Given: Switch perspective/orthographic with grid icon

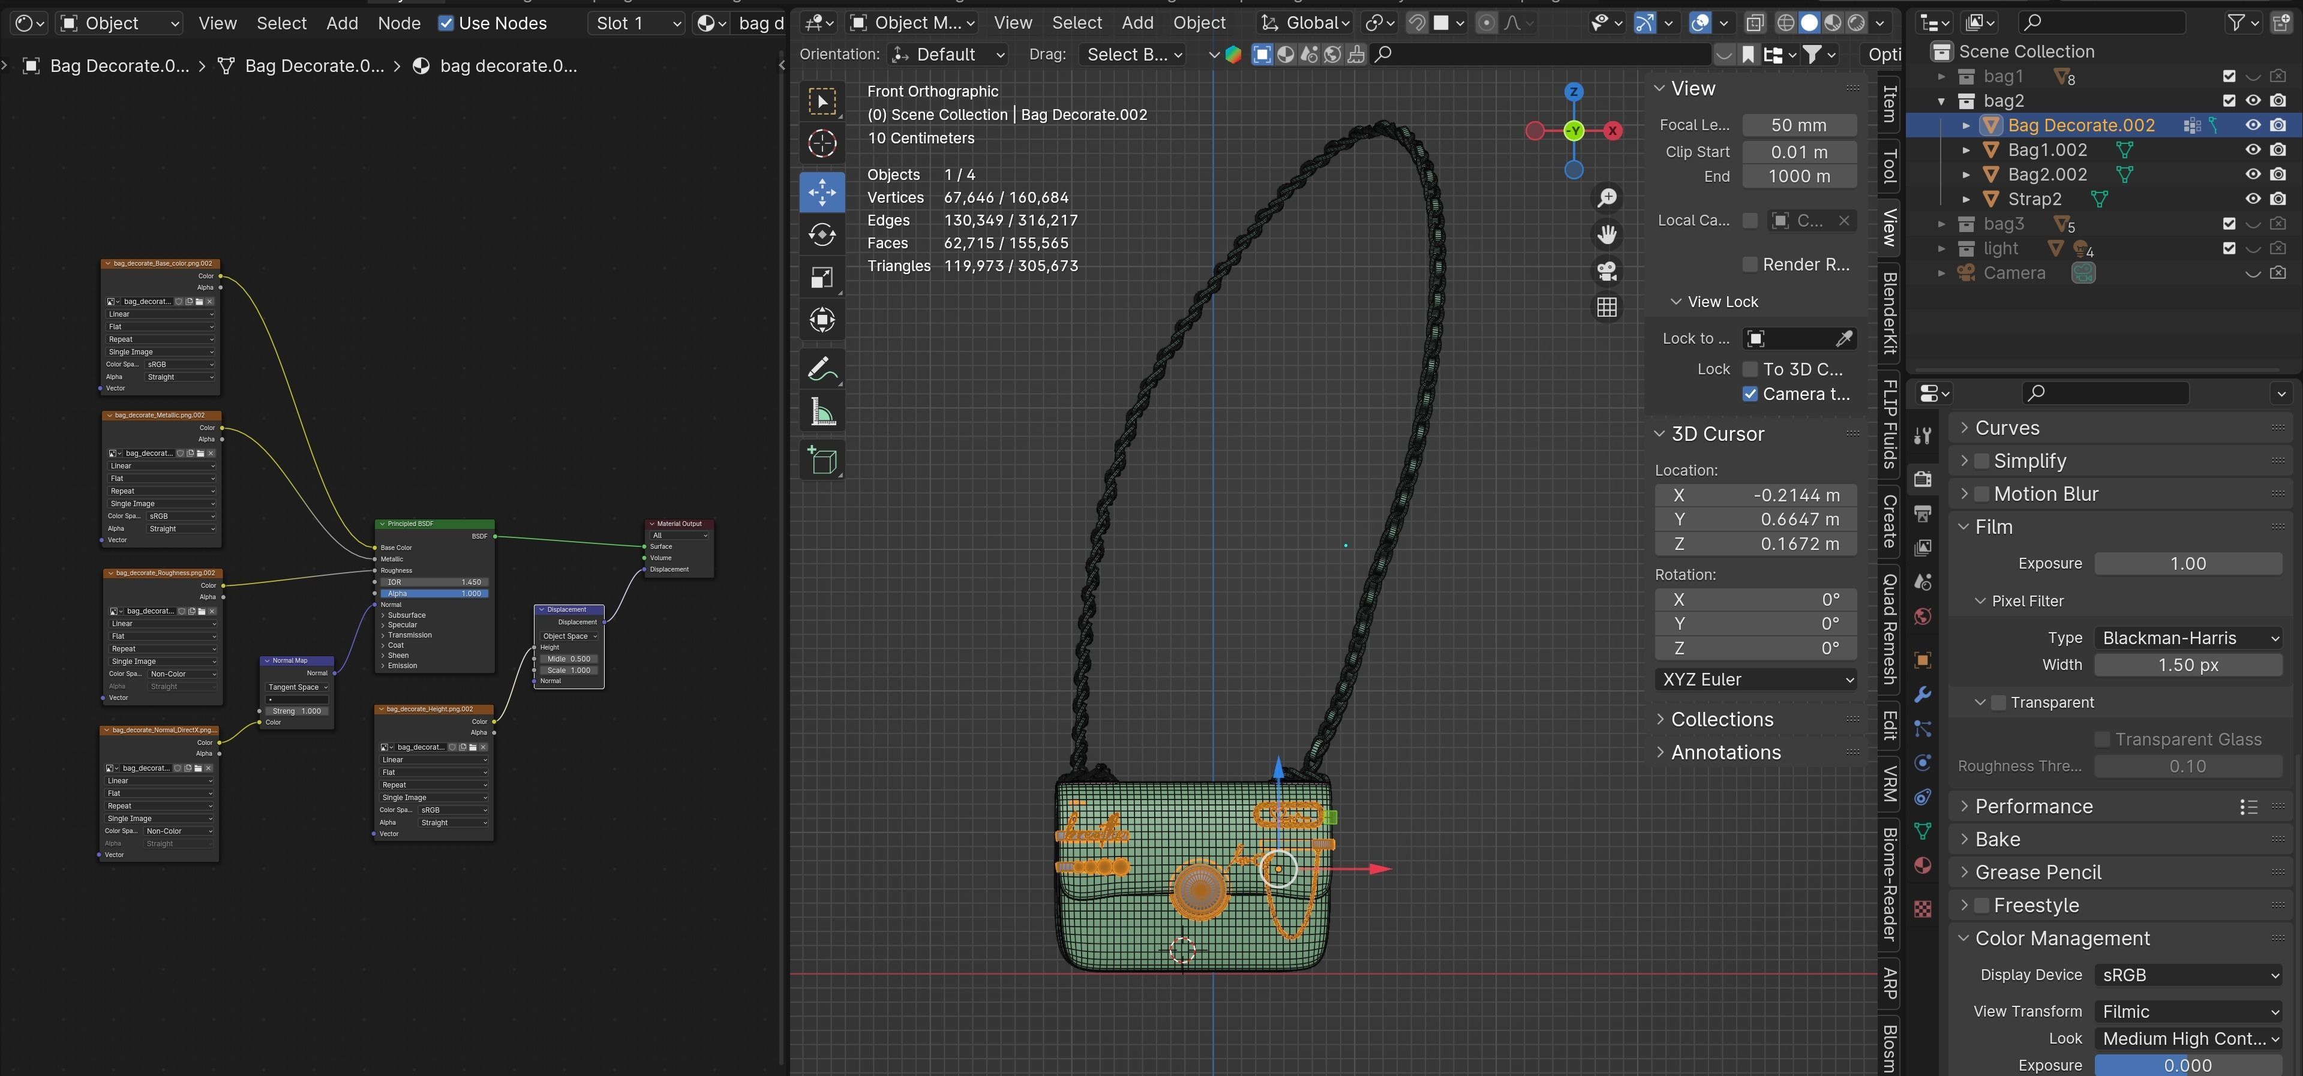Looking at the screenshot, I should coord(1607,308).
